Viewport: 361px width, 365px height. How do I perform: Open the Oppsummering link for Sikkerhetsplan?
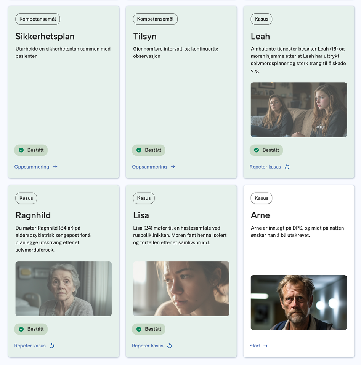click(x=32, y=167)
